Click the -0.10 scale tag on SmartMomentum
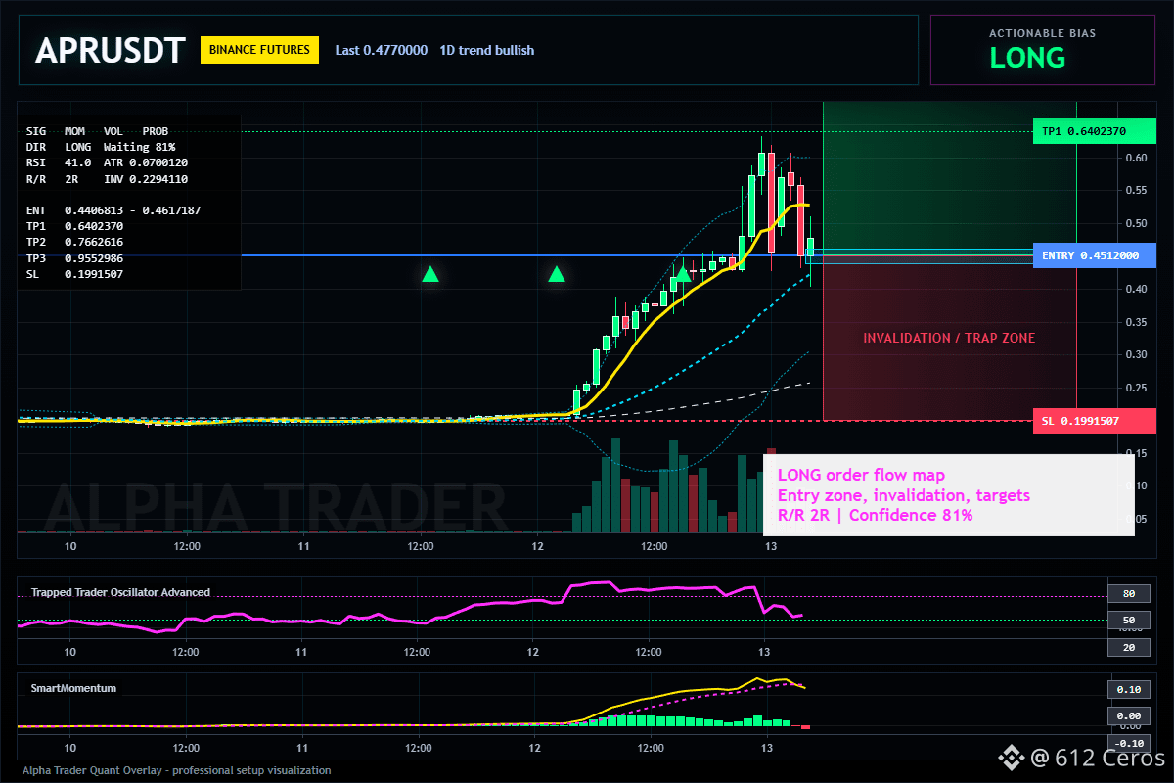1174x783 pixels. click(x=1128, y=743)
